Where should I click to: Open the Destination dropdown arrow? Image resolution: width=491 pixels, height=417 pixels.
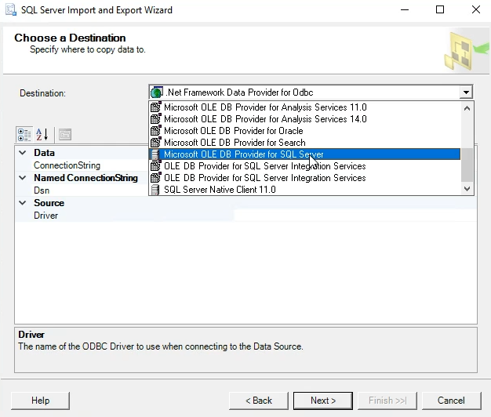pos(466,92)
